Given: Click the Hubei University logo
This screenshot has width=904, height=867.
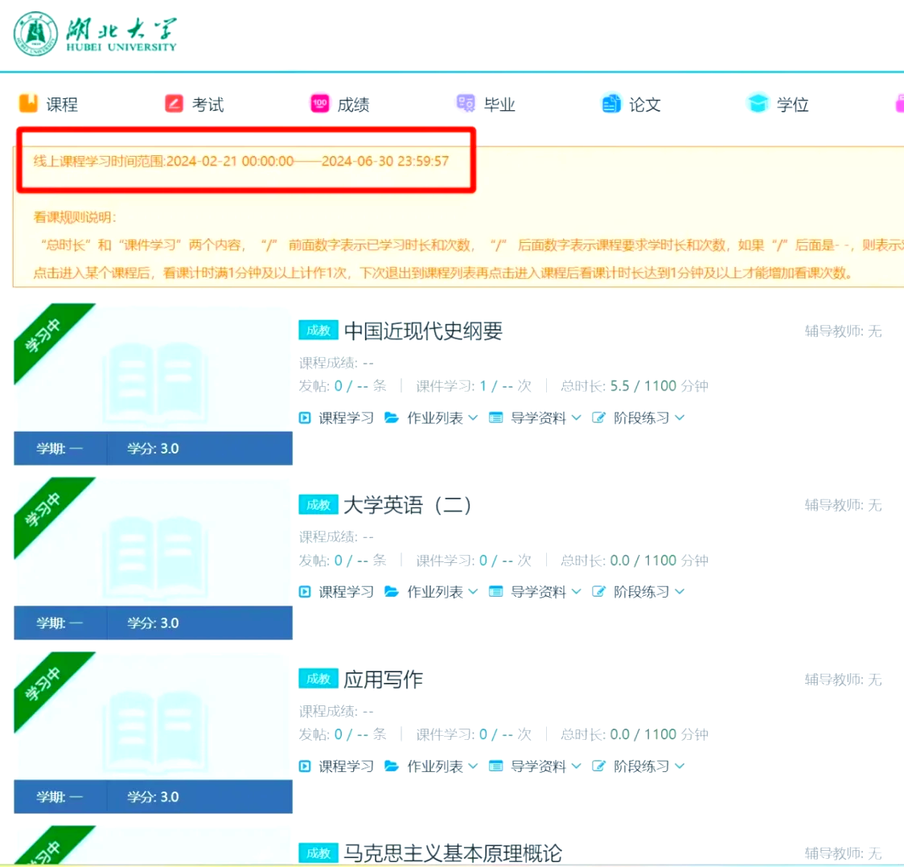Looking at the screenshot, I should click(95, 34).
